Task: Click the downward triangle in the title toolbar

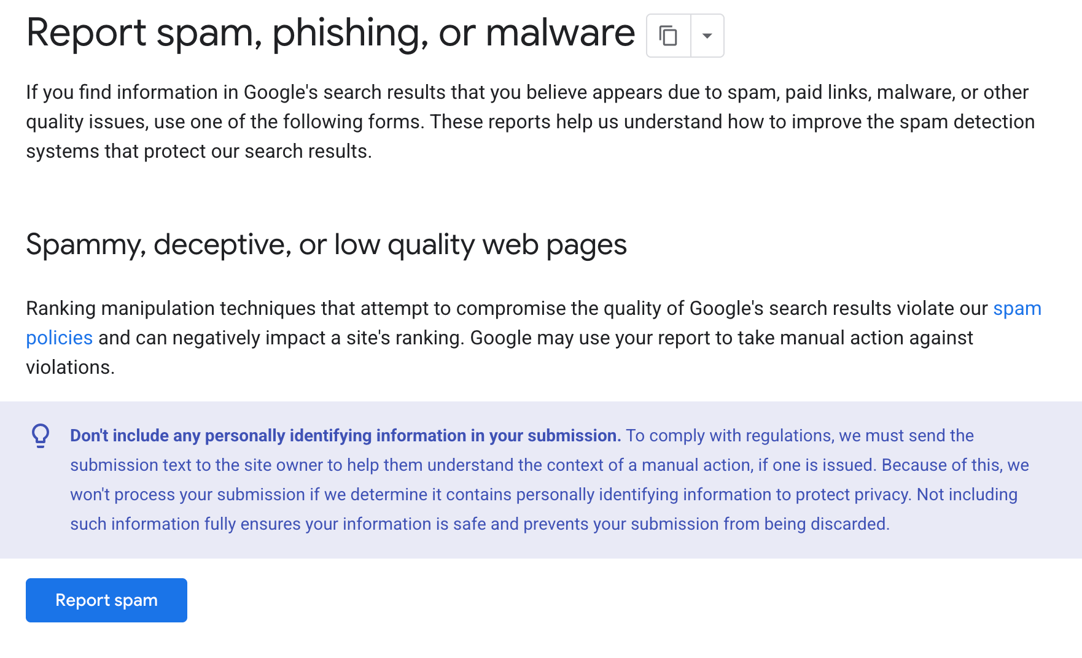Action: point(706,36)
